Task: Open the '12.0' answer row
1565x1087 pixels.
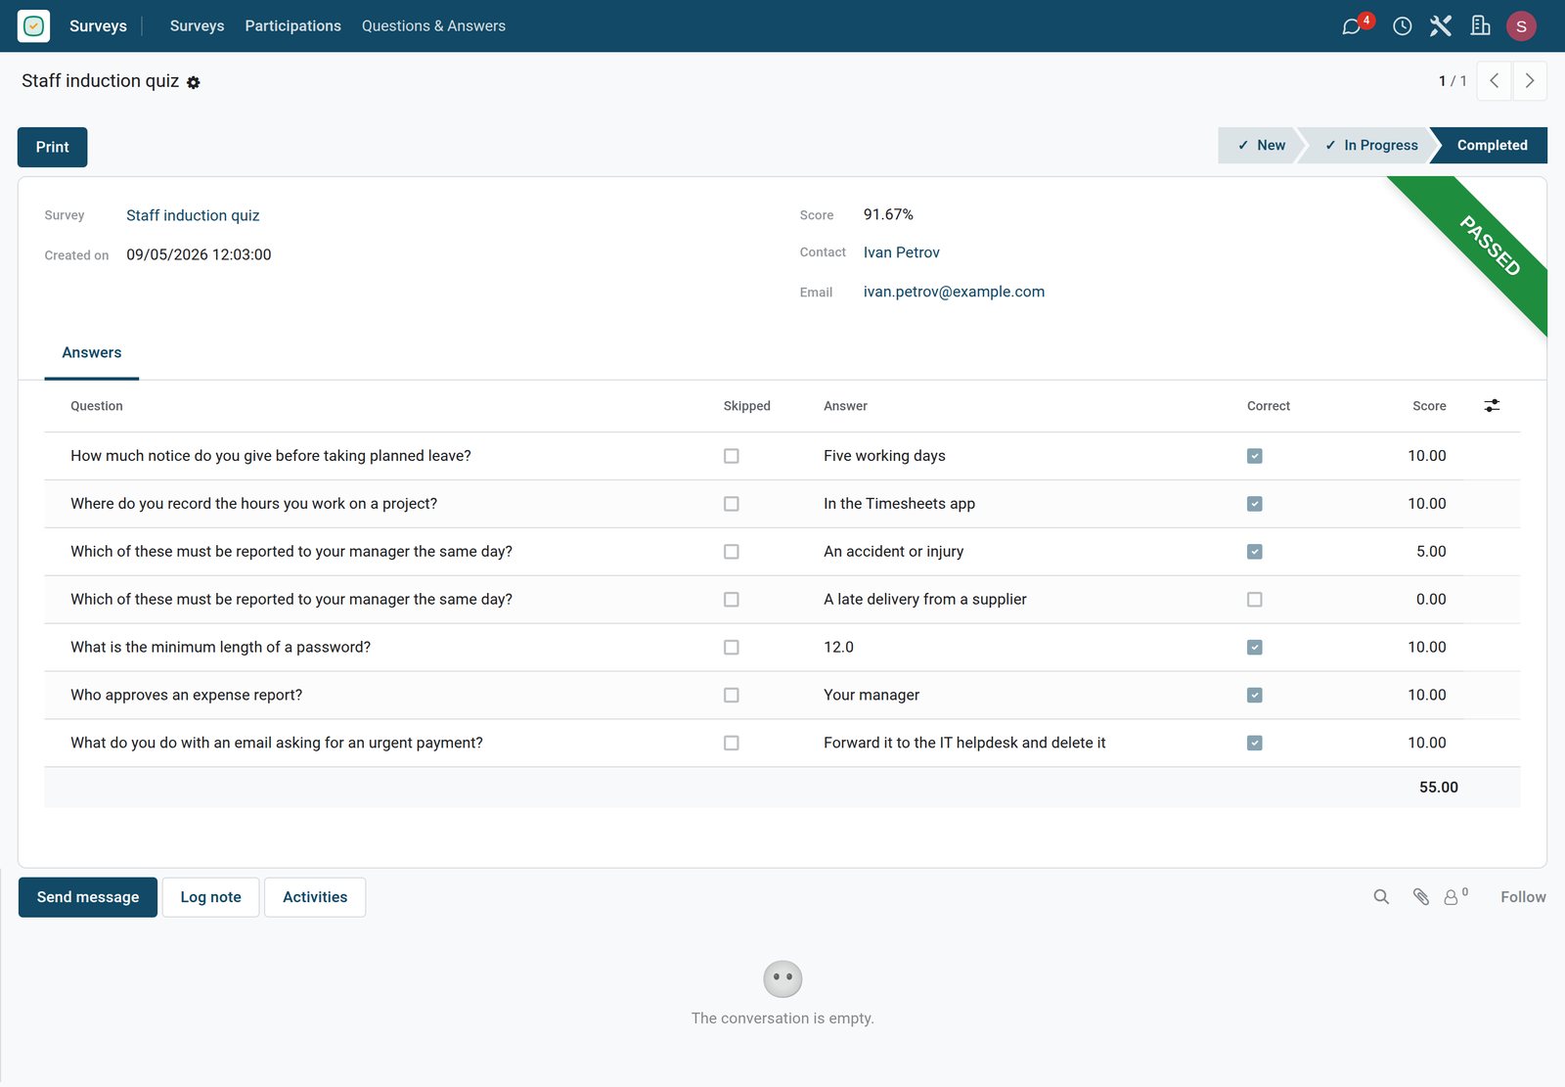Action: tap(838, 648)
